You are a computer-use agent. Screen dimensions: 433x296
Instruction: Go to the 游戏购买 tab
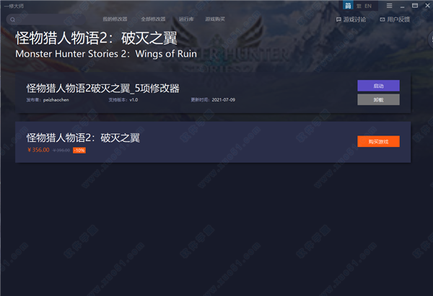215,19
